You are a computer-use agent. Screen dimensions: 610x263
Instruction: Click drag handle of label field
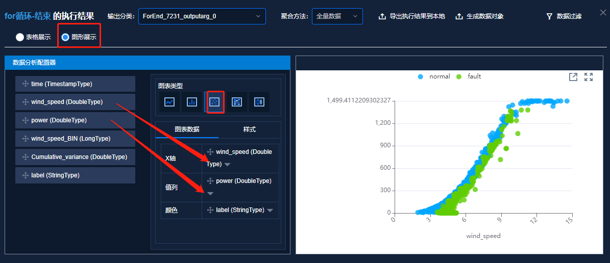click(x=26, y=175)
